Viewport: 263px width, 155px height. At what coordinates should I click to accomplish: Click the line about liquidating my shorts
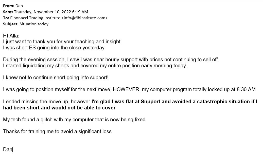(95, 66)
